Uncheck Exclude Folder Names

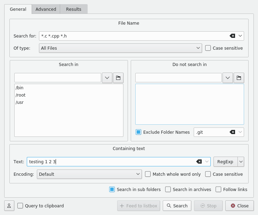[x=138, y=132]
